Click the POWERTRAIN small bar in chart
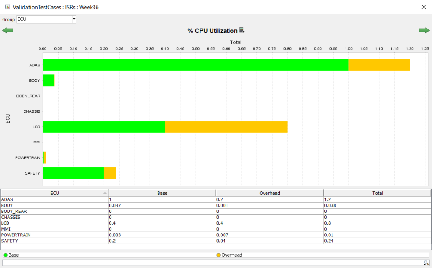The image size is (432, 268). coord(44,157)
